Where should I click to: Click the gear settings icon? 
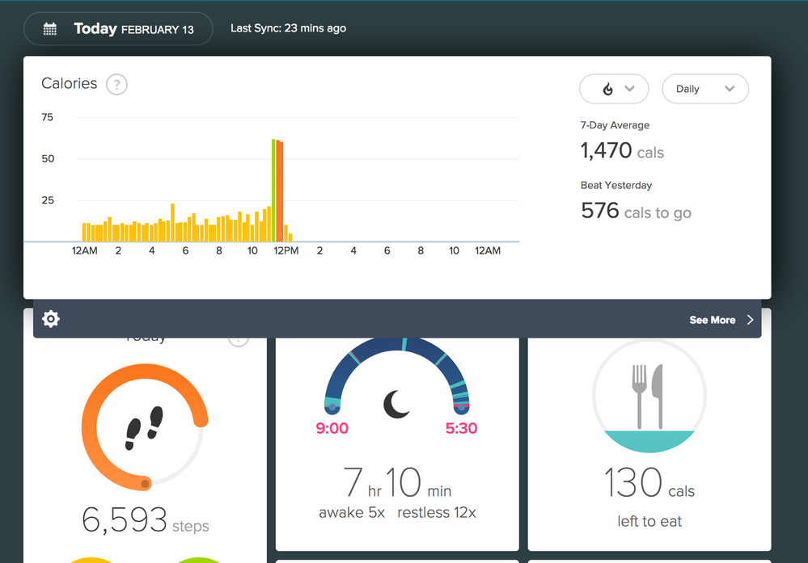click(51, 320)
